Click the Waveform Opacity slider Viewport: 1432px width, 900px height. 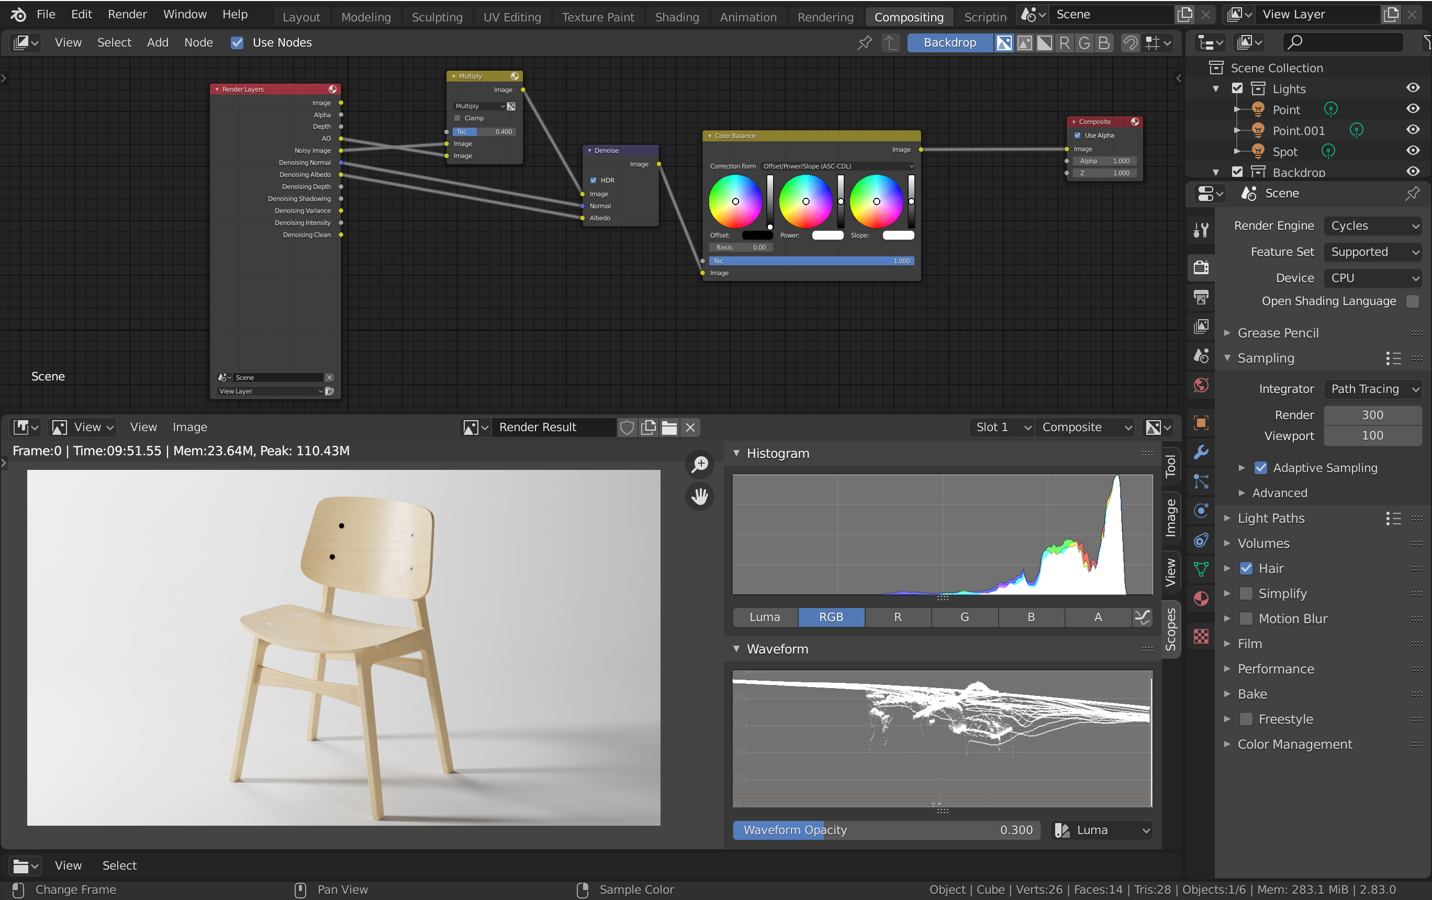tap(886, 830)
